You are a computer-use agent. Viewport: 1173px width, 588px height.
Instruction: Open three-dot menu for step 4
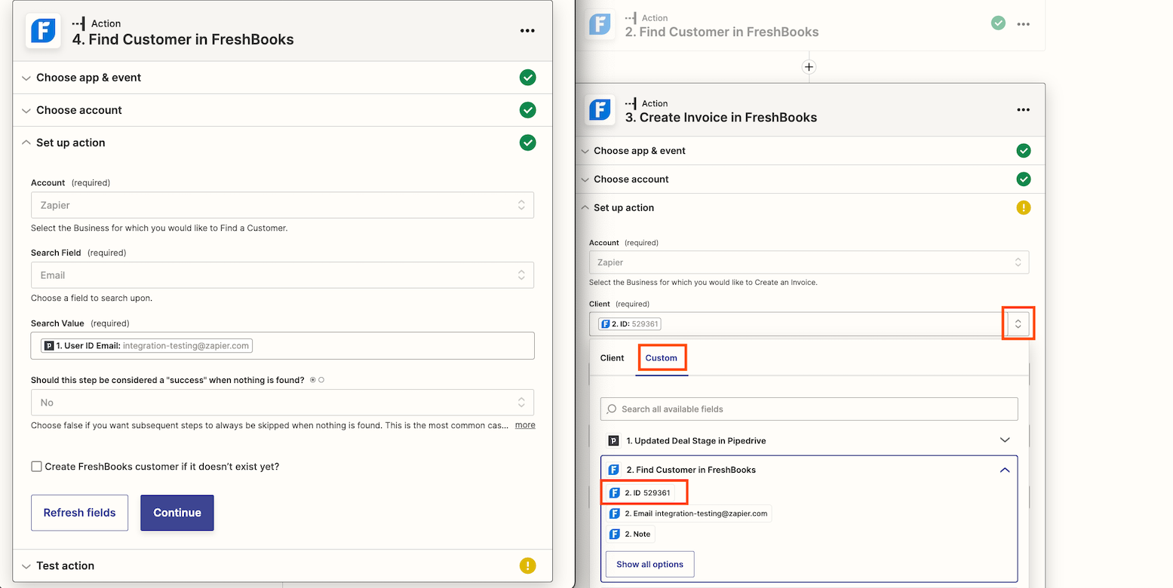coord(527,31)
